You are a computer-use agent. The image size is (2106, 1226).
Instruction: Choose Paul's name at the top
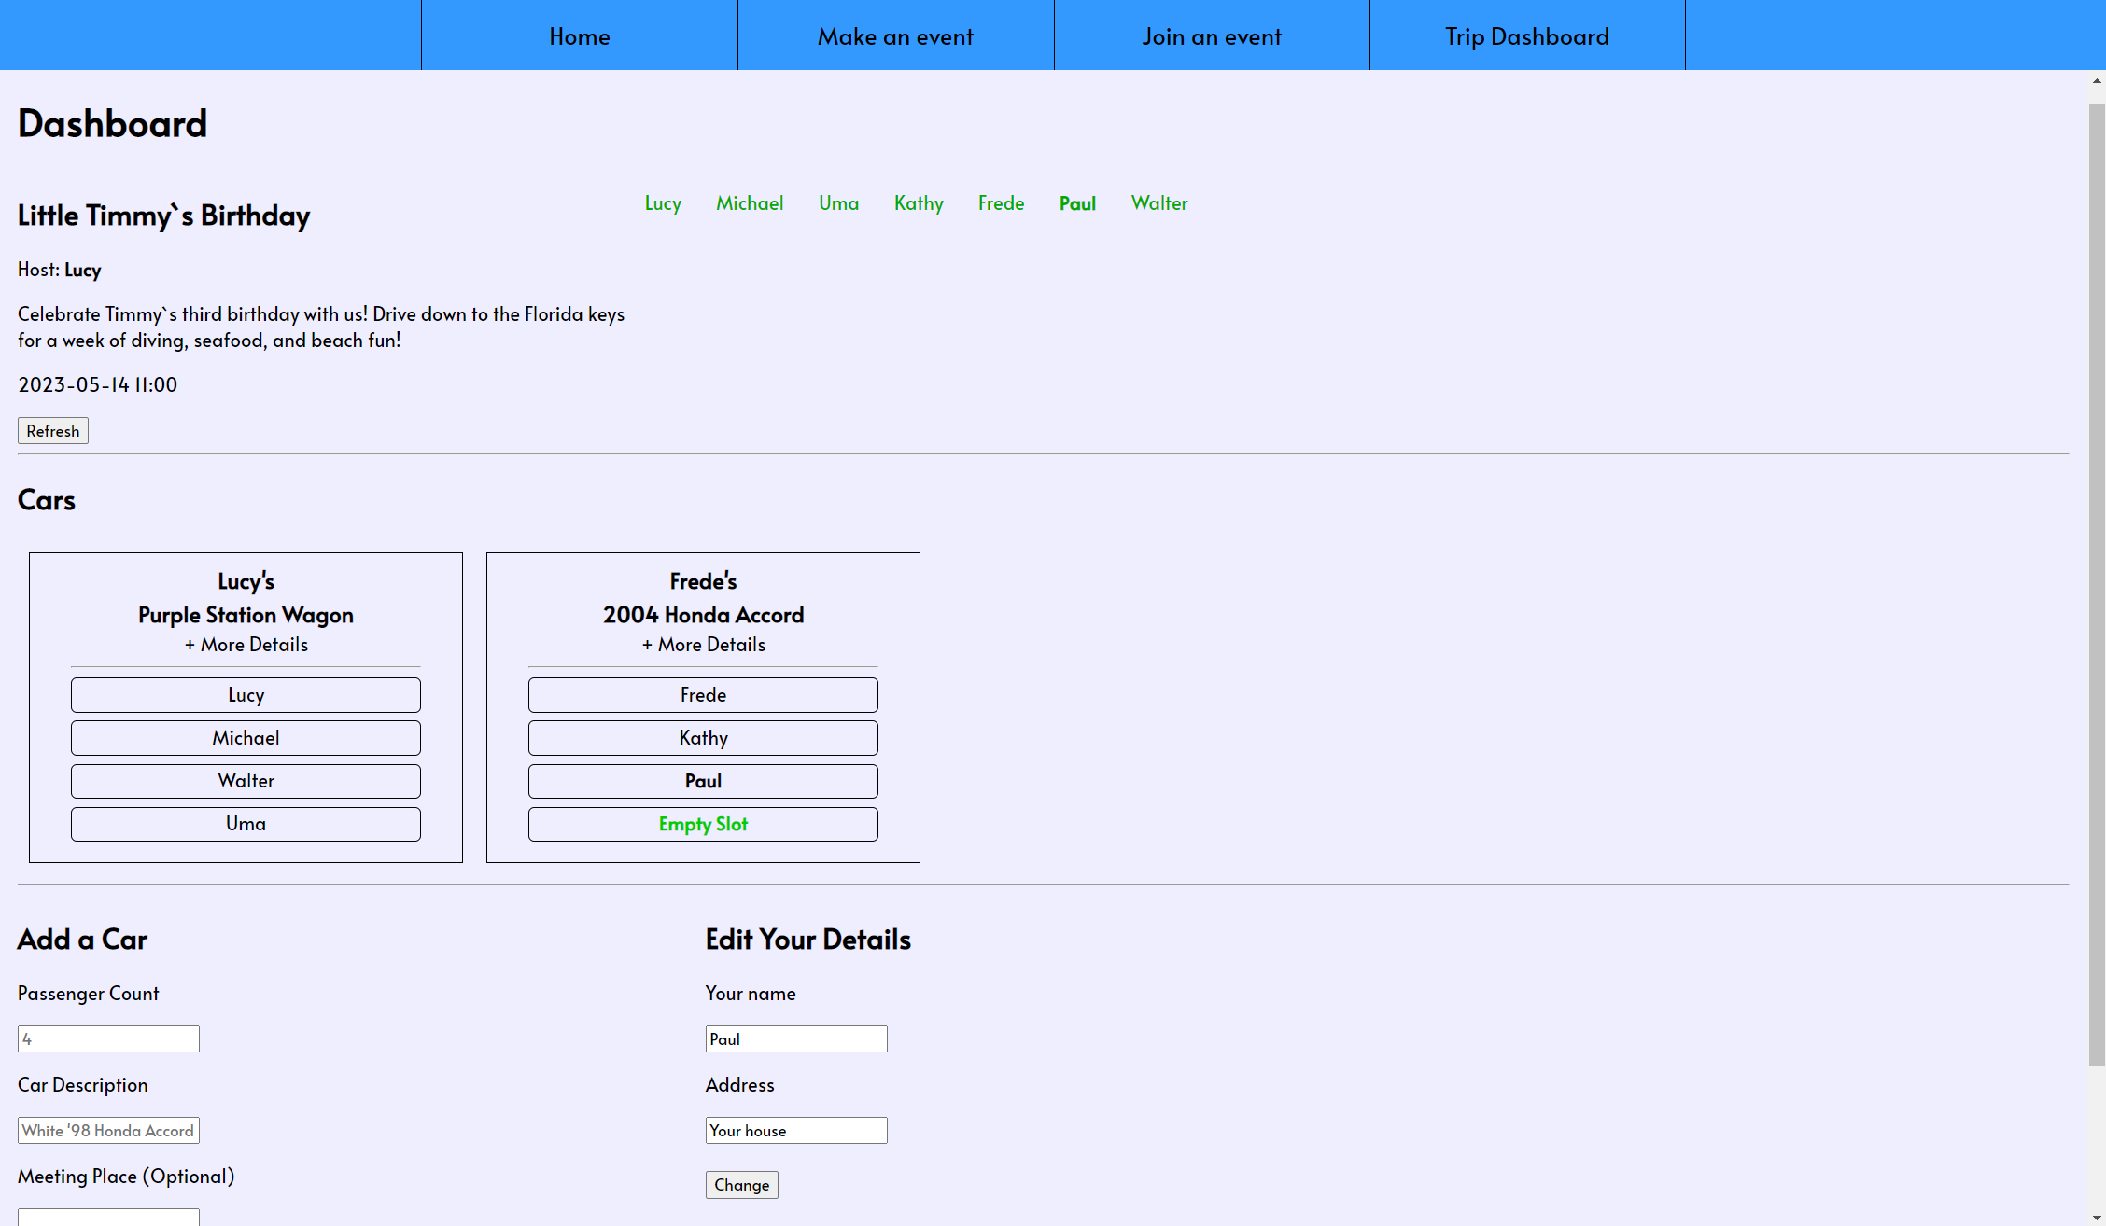[1076, 203]
